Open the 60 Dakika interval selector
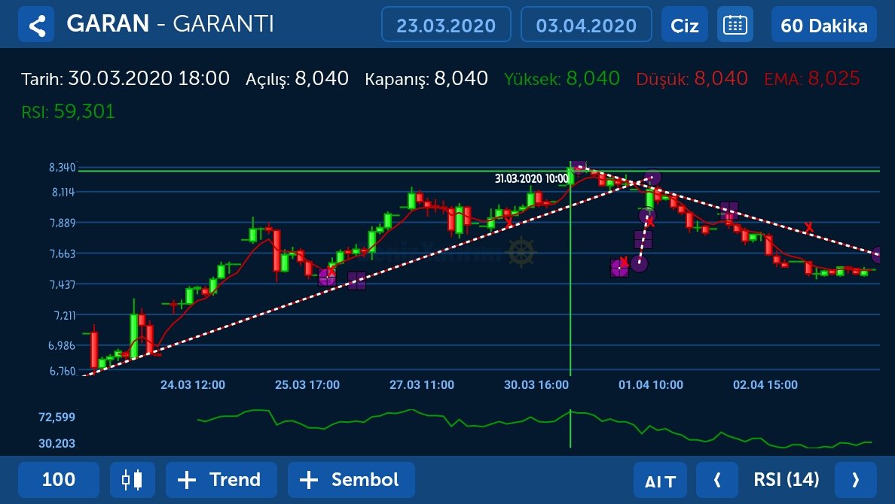Image resolution: width=895 pixels, height=504 pixels. pos(823,25)
